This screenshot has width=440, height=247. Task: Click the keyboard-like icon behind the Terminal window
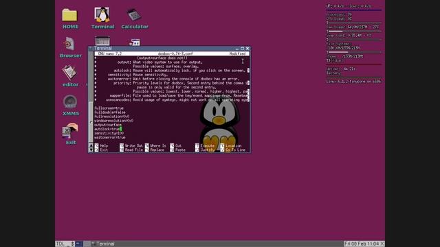click(102, 41)
